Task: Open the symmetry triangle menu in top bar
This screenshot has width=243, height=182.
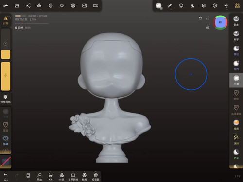Action: [x=192, y=6]
